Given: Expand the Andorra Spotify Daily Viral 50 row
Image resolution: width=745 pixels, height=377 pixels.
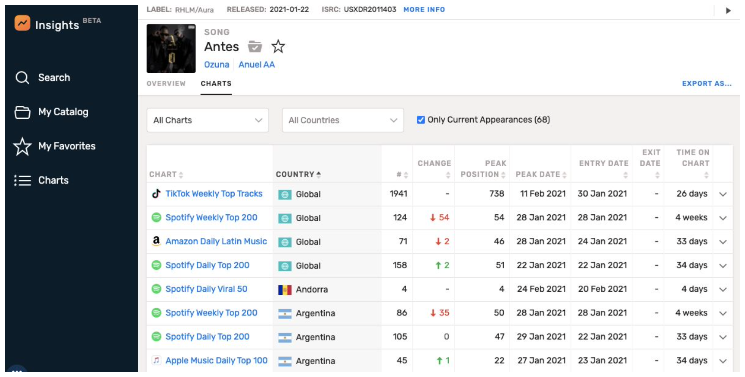Looking at the screenshot, I should click(723, 289).
